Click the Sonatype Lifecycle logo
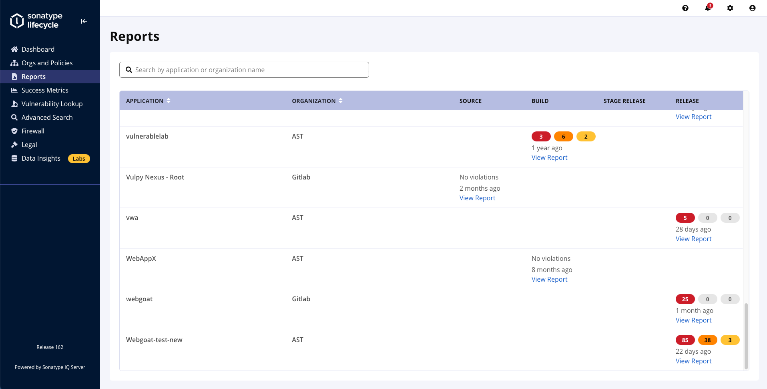Image resolution: width=767 pixels, height=389 pixels. (36, 21)
